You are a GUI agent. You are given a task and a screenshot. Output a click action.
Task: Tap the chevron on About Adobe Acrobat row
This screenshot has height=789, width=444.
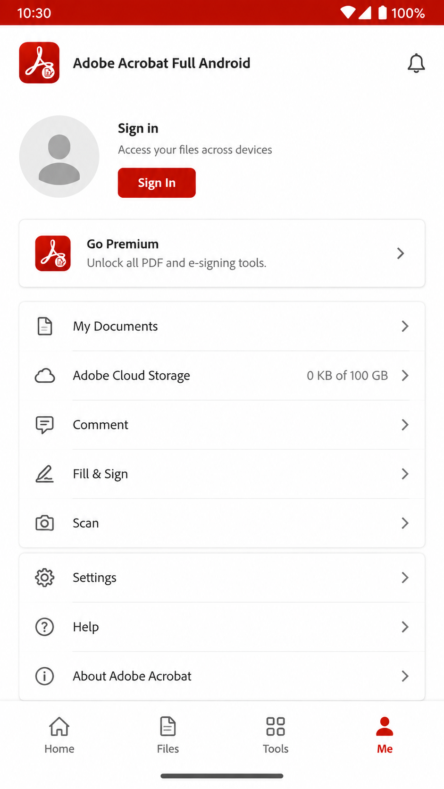[x=405, y=676]
